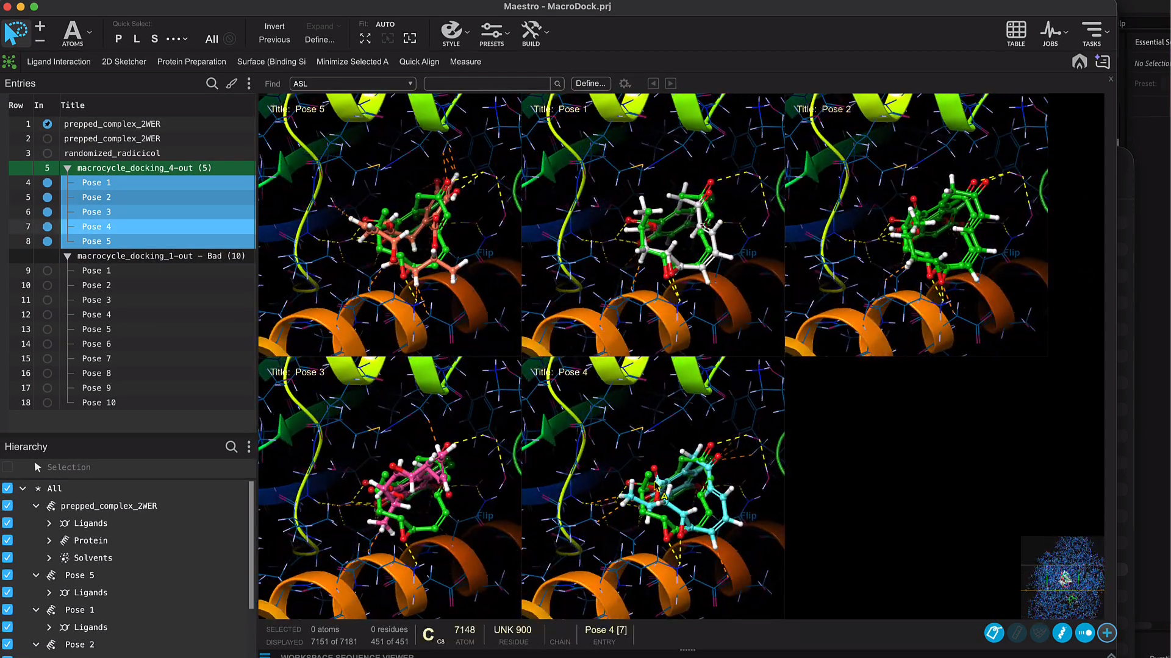Include Pose 1 of macrocycle_docking_4-out in workspace
This screenshot has width=1171, height=658.
point(47,183)
